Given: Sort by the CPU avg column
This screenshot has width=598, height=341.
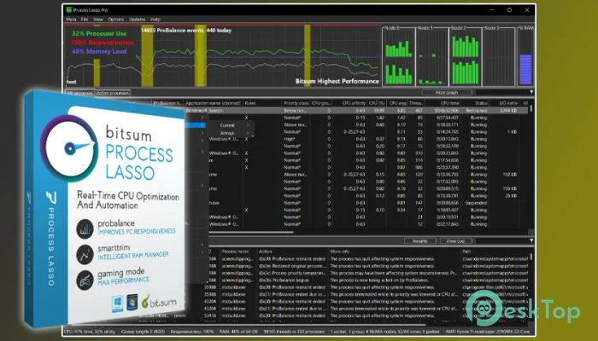Looking at the screenshot, I should point(397,103).
